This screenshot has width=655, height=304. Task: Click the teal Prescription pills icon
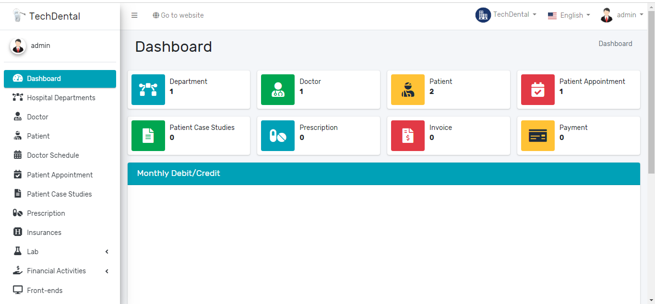277,136
